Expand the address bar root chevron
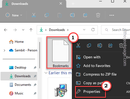Viewport: 130px width, 99px height. tap(46, 30)
